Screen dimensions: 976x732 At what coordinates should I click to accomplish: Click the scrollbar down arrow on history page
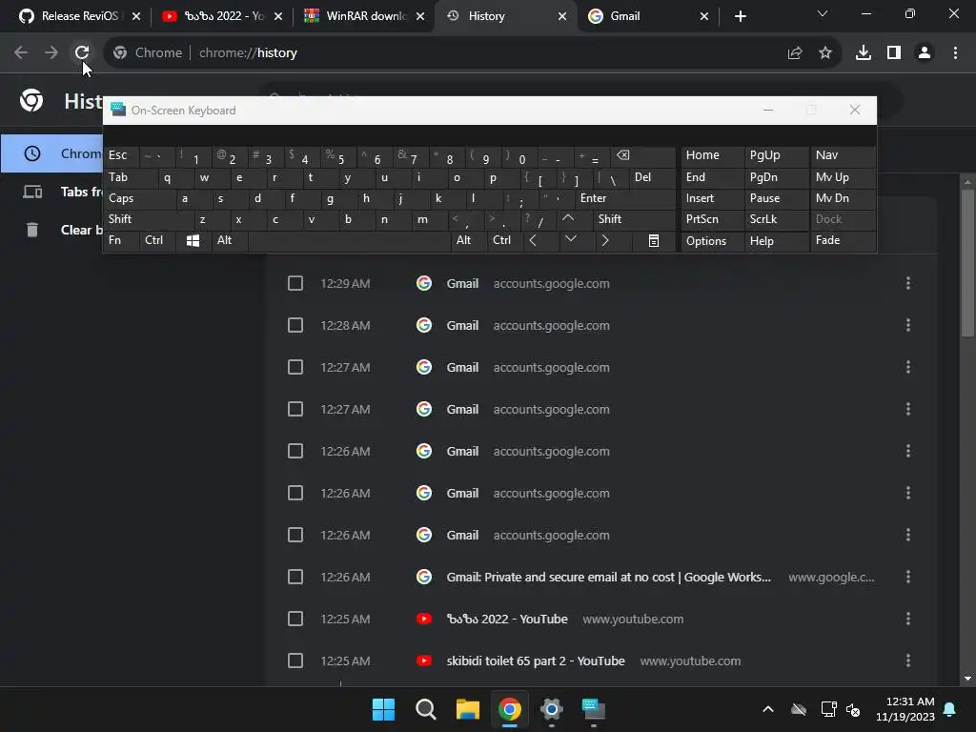(967, 679)
